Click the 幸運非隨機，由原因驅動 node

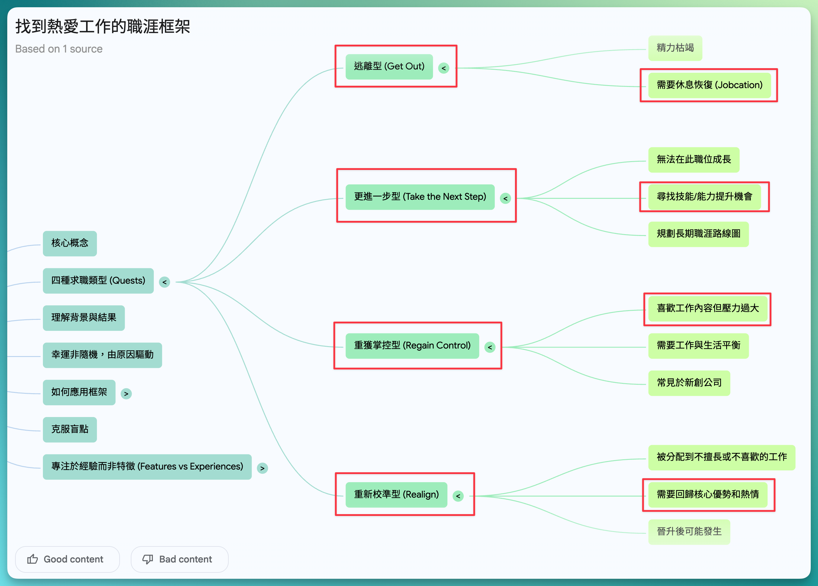pos(102,355)
